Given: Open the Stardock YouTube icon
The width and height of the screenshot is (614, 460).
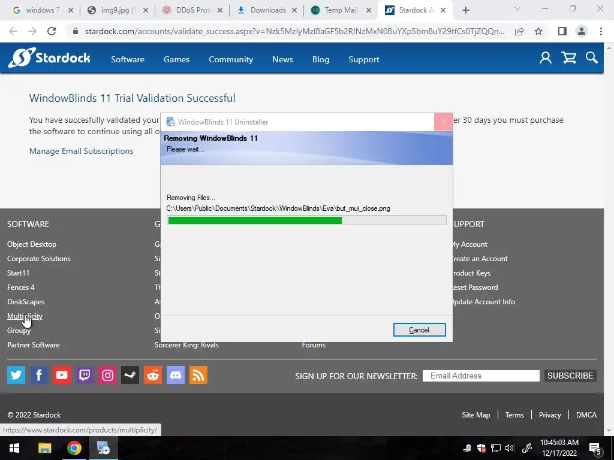Looking at the screenshot, I should pyautogui.click(x=62, y=375).
